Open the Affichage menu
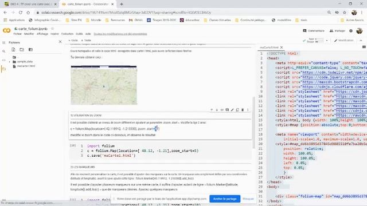The height and width of the screenshot is (206, 367). point(42,34)
